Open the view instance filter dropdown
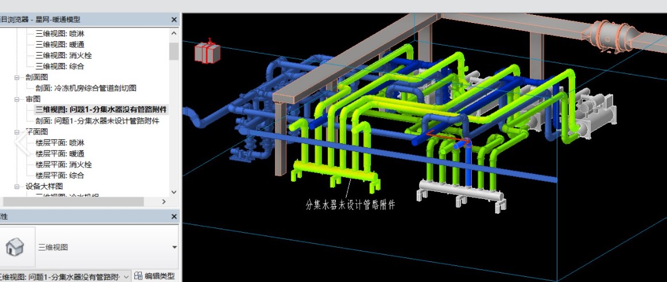Image resolution: width=667 pixels, height=282 pixels. (126, 276)
